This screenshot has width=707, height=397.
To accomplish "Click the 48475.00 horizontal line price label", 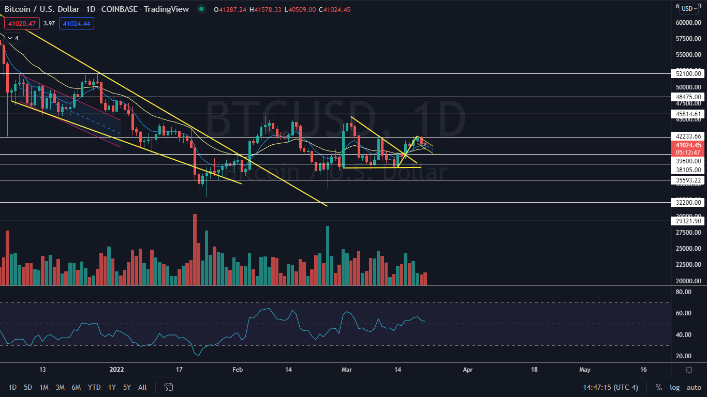I will [x=688, y=97].
